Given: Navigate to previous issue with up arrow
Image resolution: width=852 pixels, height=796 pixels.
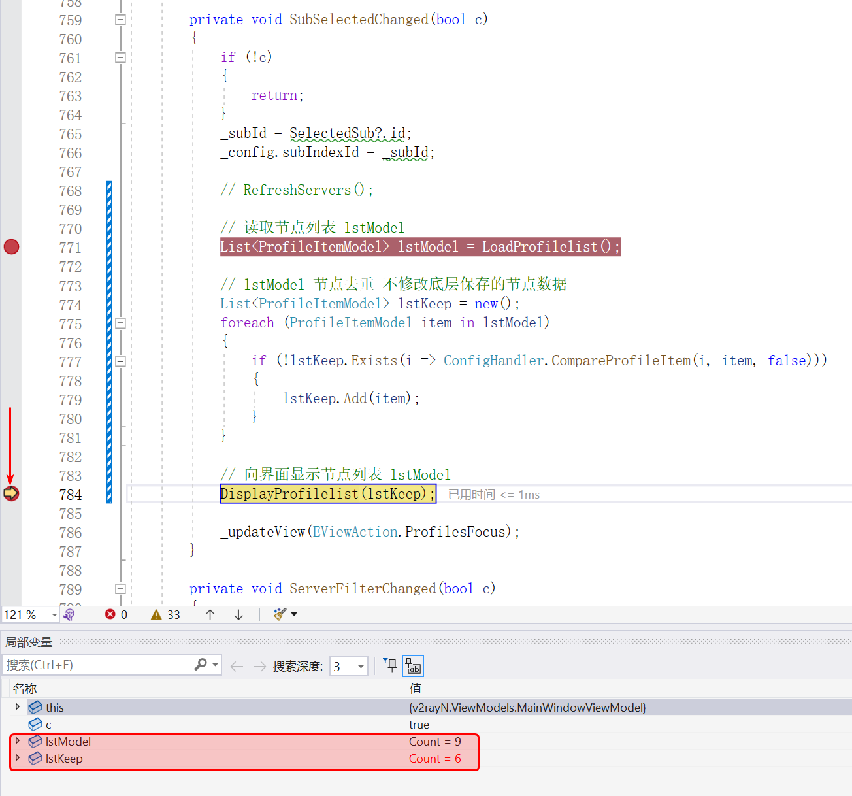Looking at the screenshot, I should (x=210, y=614).
